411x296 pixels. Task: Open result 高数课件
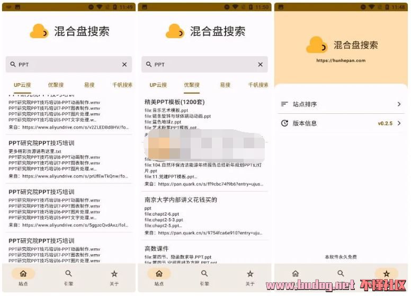pyautogui.click(x=156, y=248)
